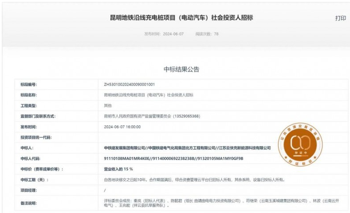Click the 打印 print button
Screen dimensions: 350x213
[340, 18]
